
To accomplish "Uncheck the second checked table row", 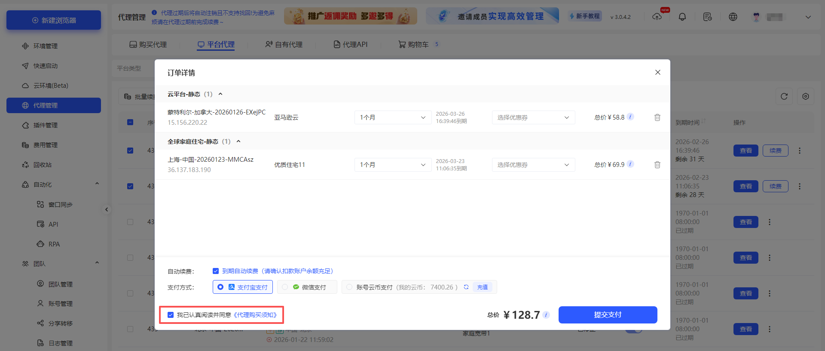I will (x=130, y=186).
